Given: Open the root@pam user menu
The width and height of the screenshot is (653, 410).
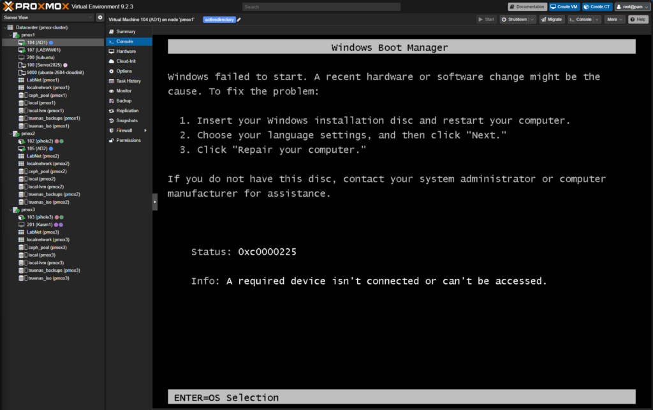Looking at the screenshot, I should [632, 6].
